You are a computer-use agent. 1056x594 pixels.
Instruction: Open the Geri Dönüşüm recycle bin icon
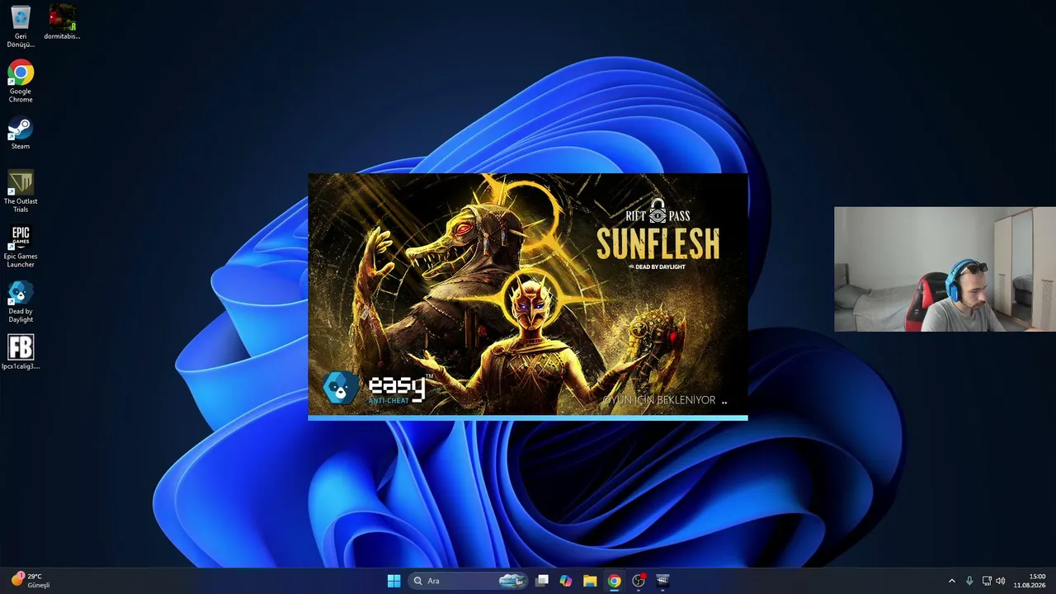(x=21, y=26)
